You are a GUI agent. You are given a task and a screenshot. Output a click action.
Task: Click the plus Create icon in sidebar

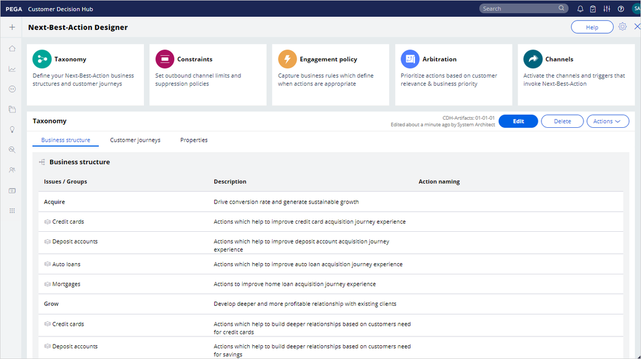(12, 27)
